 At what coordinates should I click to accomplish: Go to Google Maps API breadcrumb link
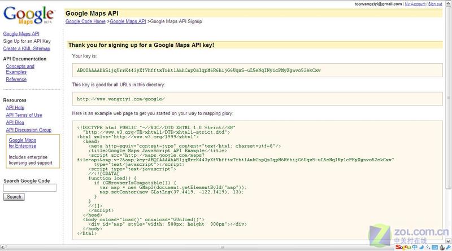coord(128,21)
